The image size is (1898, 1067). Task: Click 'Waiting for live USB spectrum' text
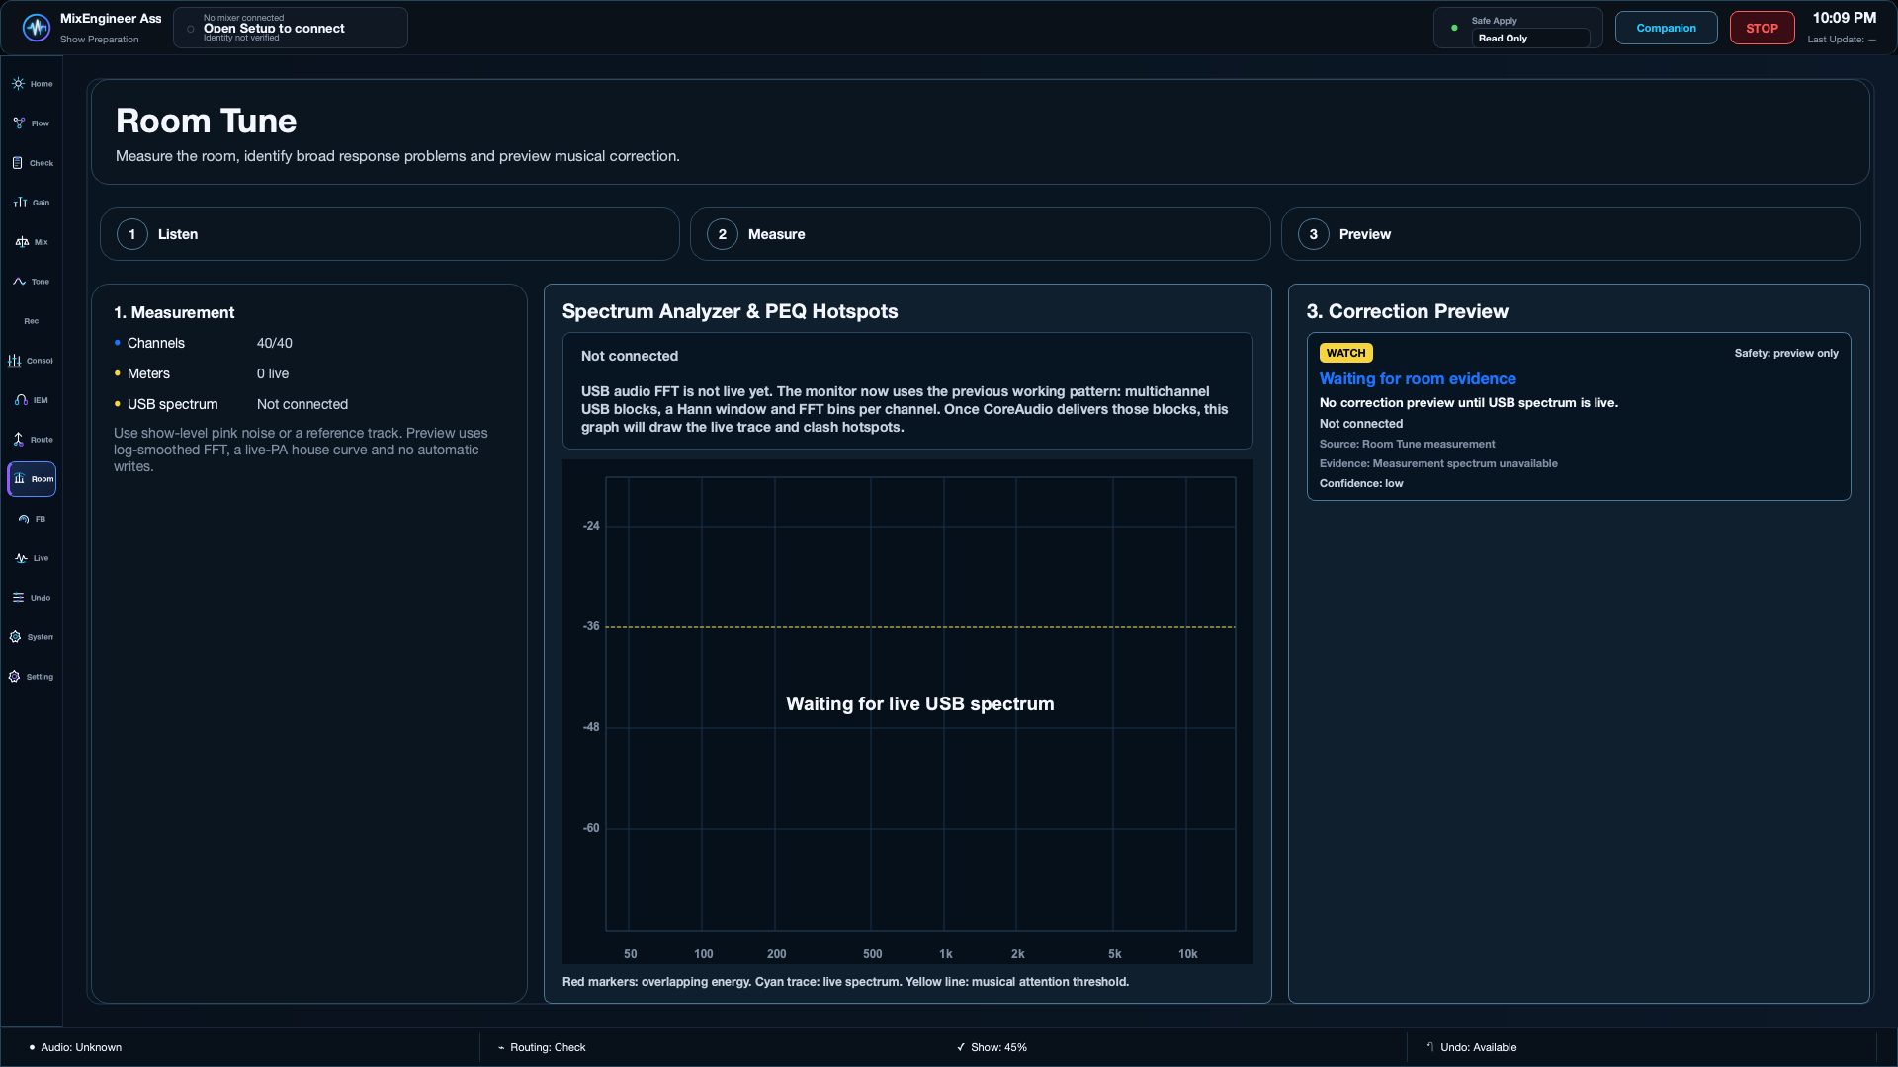(919, 703)
